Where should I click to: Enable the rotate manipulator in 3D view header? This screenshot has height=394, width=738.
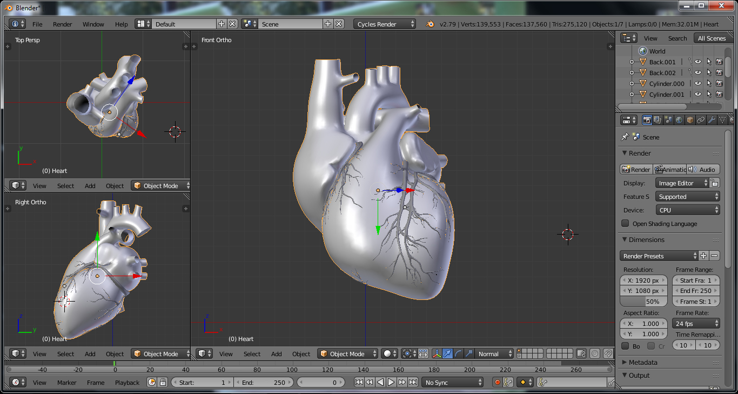459,354
